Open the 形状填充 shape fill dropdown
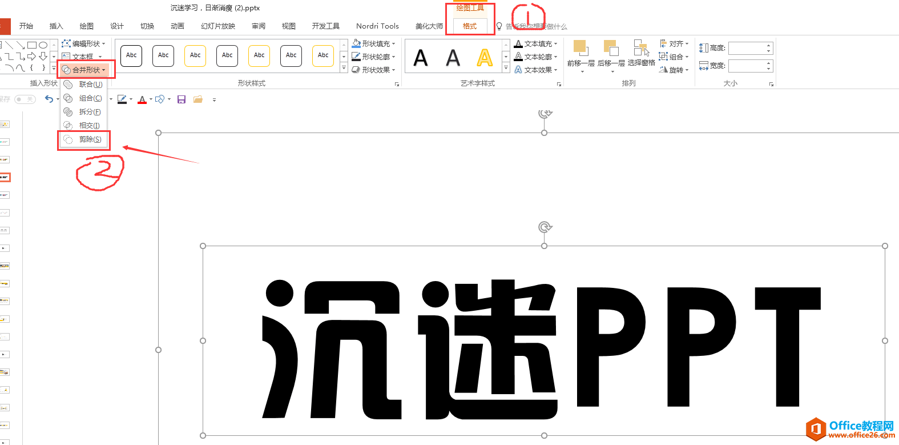Image resolution: width=899 pixels, height=445 pixels. pos(373,43)
